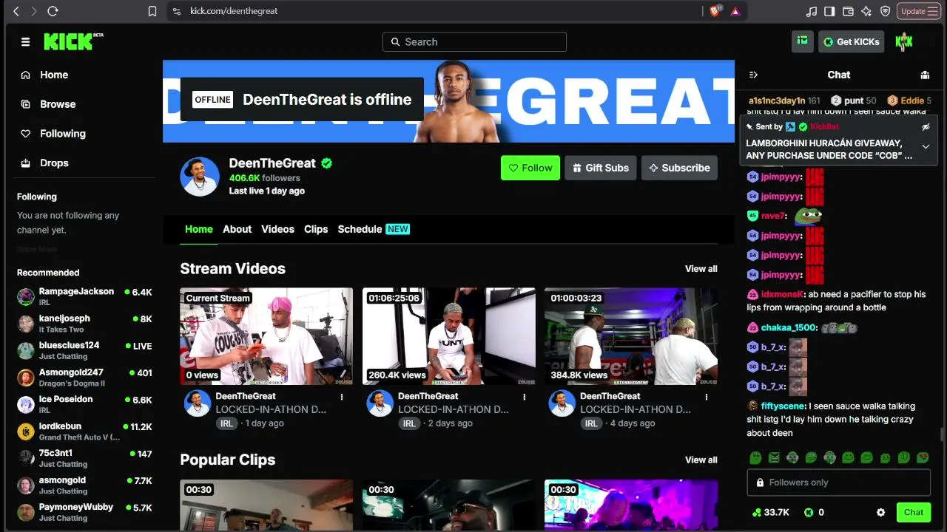Click the KICK logo

pos(73,41)
